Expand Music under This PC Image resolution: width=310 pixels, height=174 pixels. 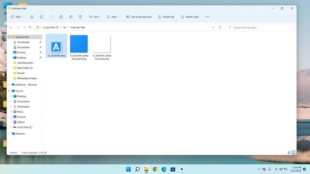[11, 112]
